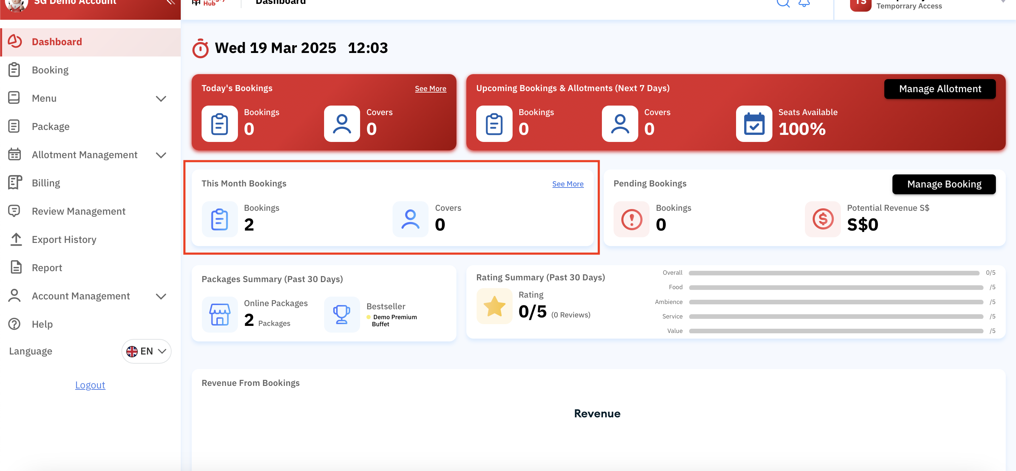Click the Potential Revenue dollar icon
The width and height of the screenshot is (1016, 471).
823,219
